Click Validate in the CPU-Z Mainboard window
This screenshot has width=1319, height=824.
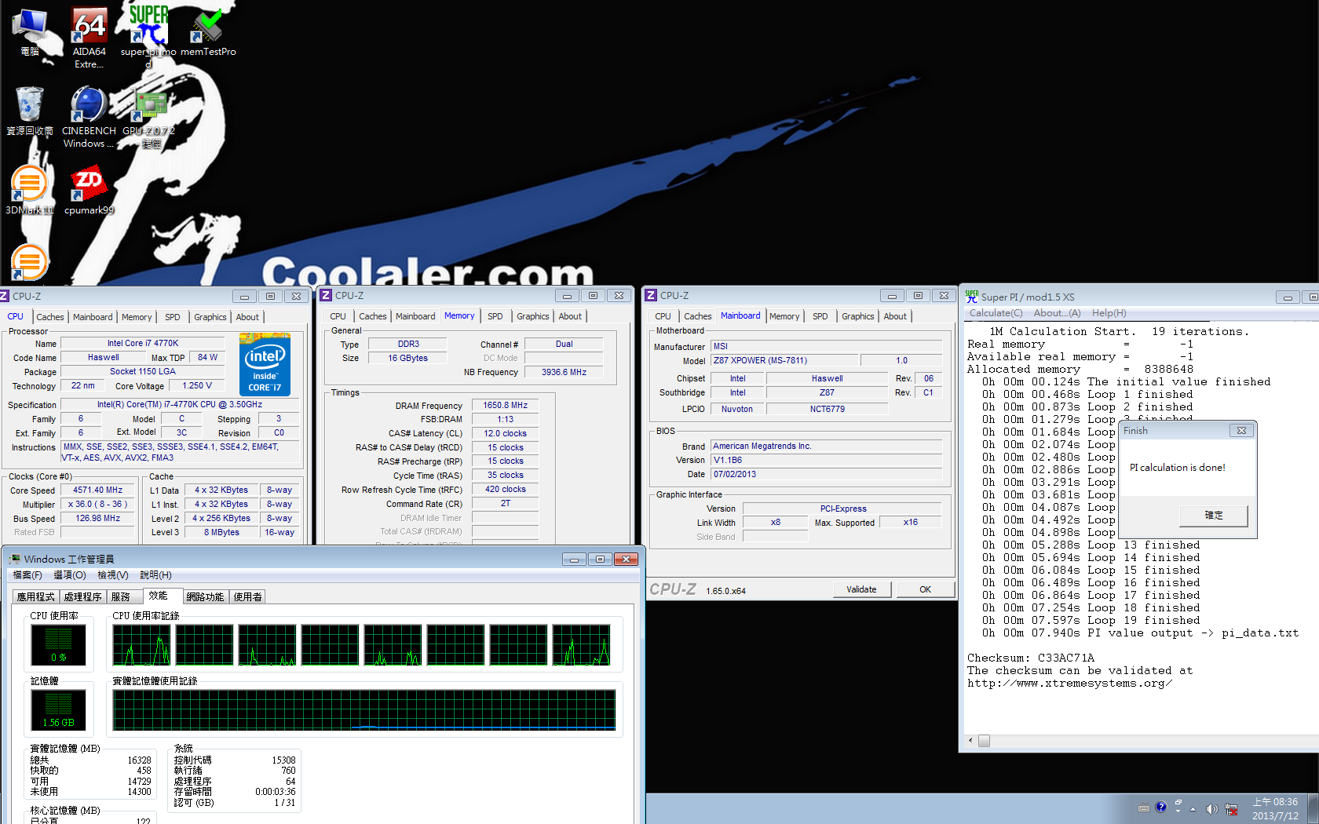tap(861, 589)
